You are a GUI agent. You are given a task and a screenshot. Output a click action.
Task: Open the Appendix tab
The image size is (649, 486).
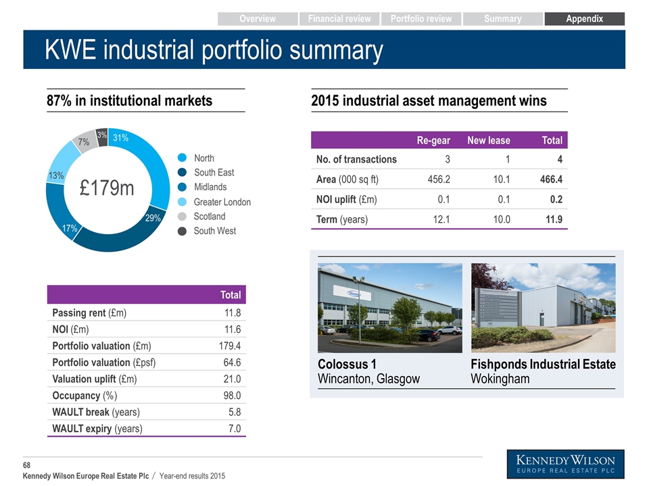584,19
